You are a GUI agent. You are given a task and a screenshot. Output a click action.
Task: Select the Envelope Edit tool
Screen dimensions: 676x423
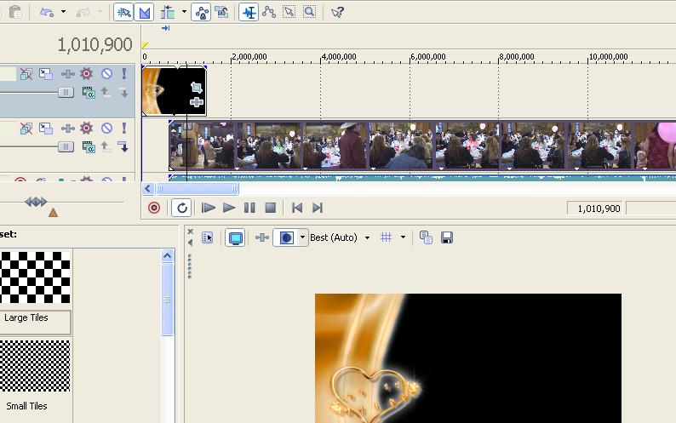269,12
